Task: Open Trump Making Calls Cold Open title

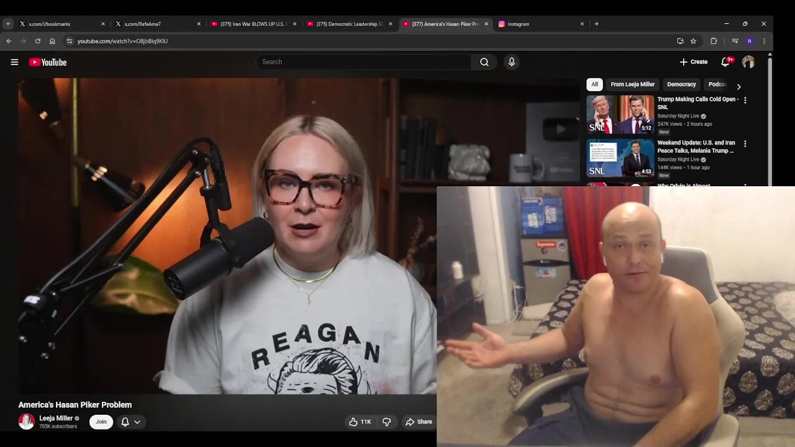Action: (697, 103)
